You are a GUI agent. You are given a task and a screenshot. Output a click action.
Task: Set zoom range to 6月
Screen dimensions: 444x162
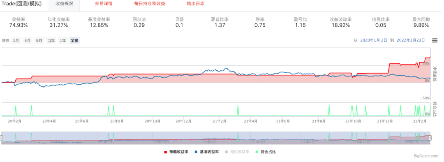coord(39,40)
